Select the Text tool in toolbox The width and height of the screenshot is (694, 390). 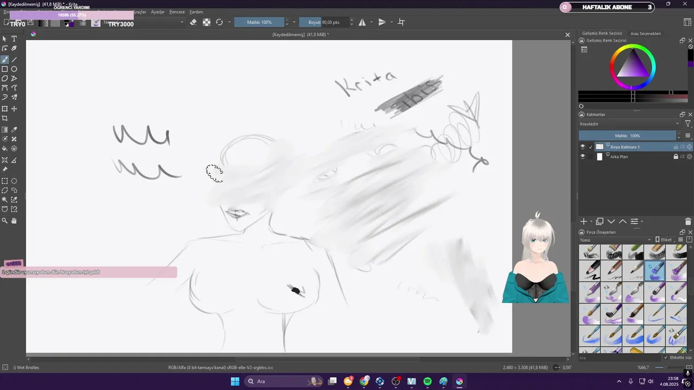pos(14,39)
